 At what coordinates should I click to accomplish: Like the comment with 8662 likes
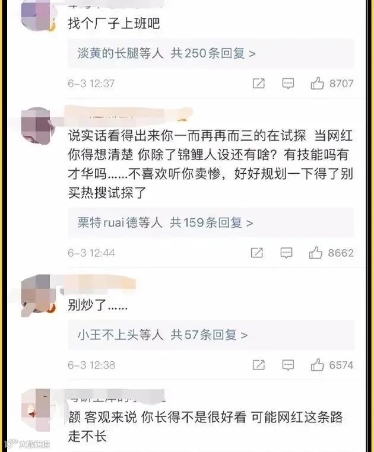[315, 253]
